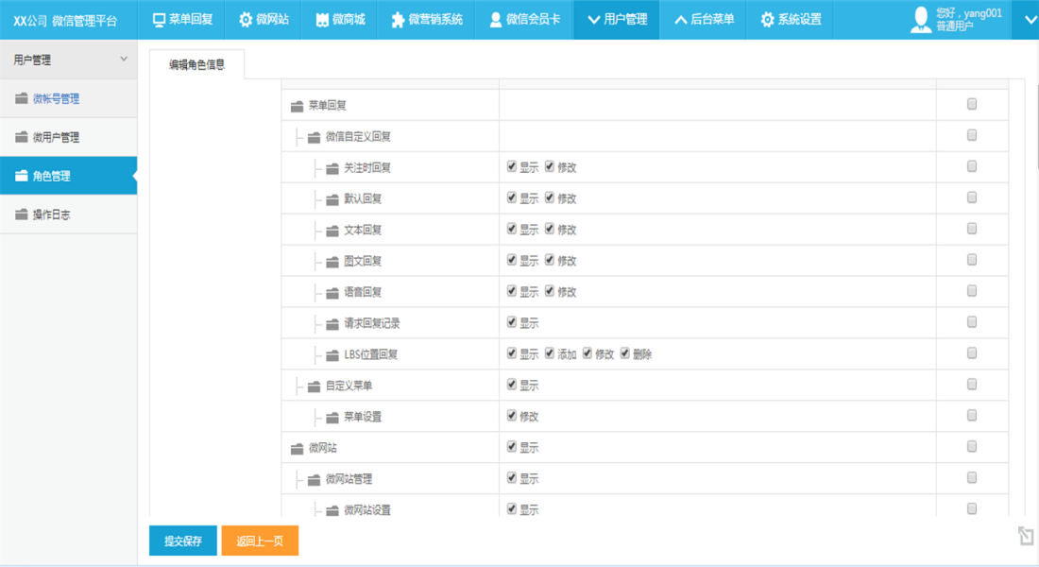1039x567 pixels.
Task: Open 微帐号管理 in the sidebar
Action: pos(68,99)
